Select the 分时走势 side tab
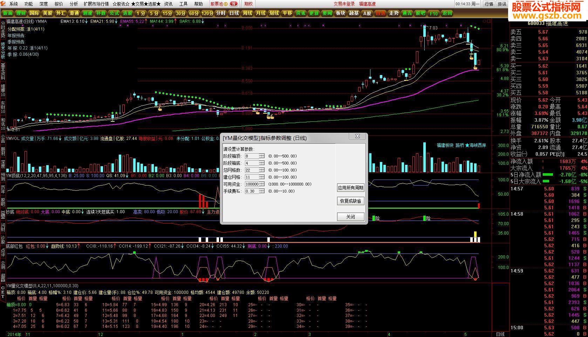This screenshot has width=588, height=337. click(3, 29)
